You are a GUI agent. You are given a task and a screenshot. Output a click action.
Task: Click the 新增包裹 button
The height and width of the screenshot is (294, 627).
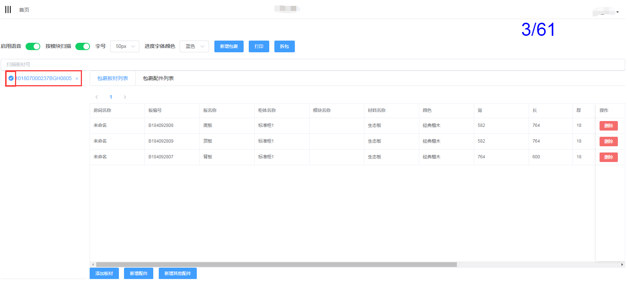point(229,46)
